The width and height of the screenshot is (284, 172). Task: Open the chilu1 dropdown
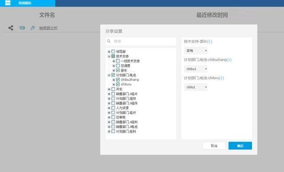[x=196, y=87]
